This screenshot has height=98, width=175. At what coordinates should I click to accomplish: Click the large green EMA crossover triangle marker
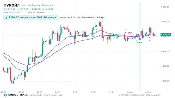pyautogui.click(x=140, y=39)
